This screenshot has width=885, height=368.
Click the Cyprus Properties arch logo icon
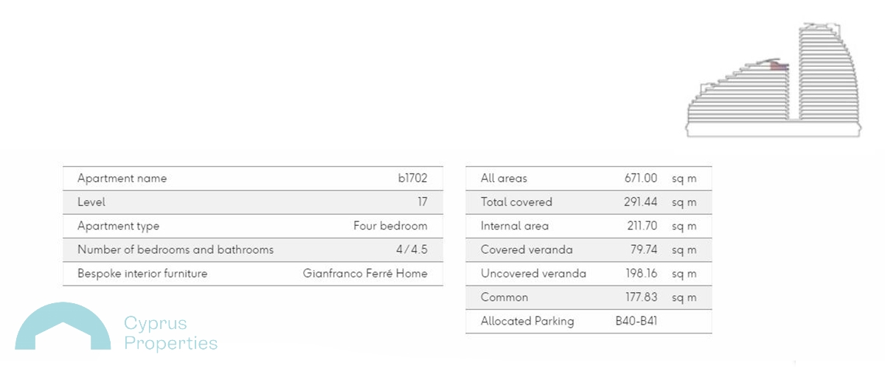point(63,326)
